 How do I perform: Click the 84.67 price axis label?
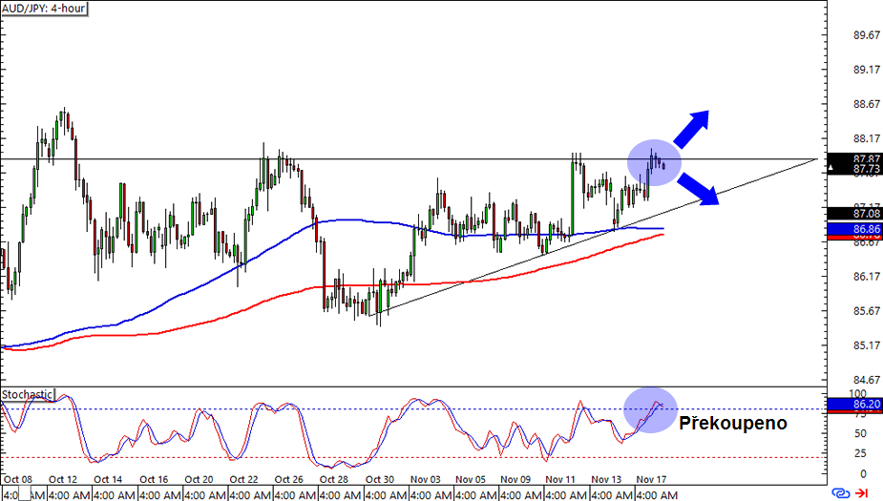866,380
